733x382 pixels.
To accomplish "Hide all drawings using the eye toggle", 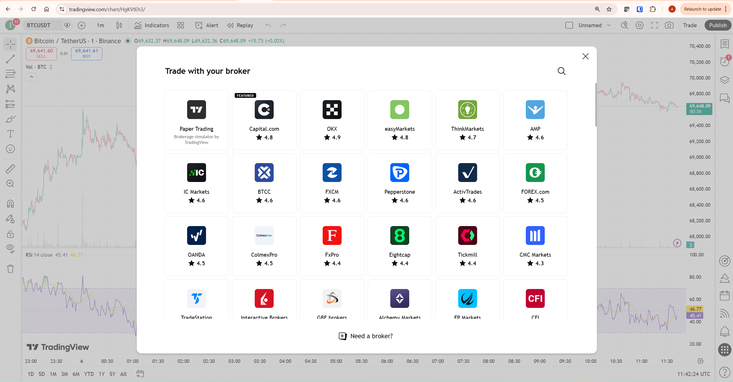I will pyautogui.click(x=10, y=248).
